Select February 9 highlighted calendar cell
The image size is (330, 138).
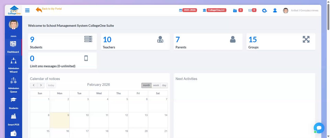[x=60, y=120]
